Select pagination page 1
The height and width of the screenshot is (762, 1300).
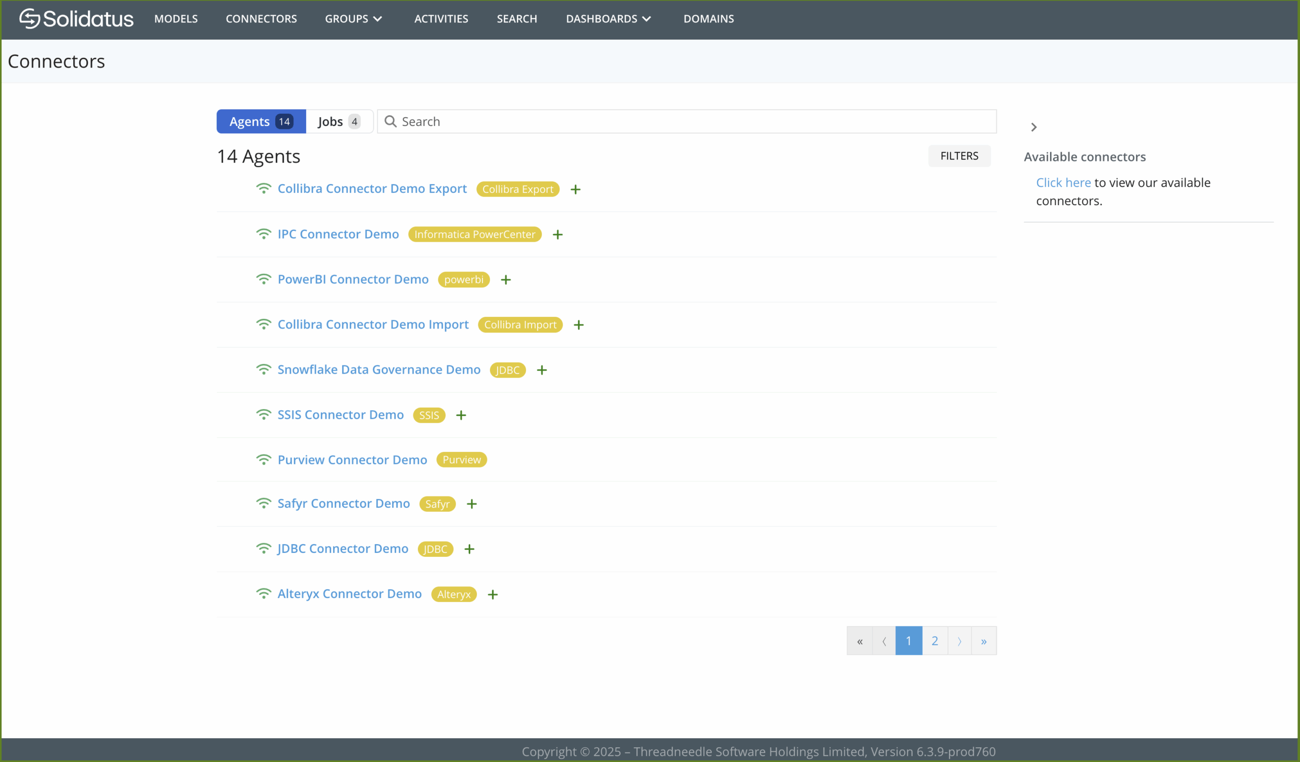click(x=909, y=641)
